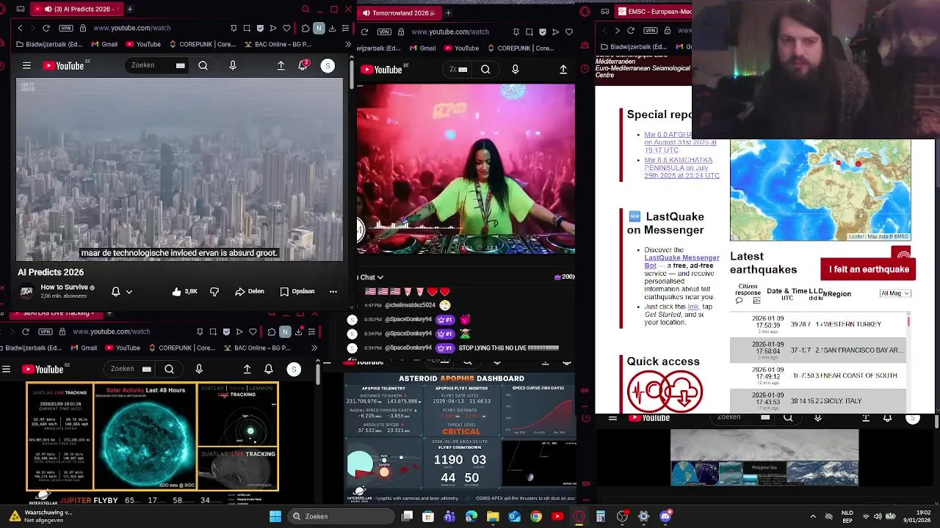Open notifications bell in 3I/ATLAS window
Viewport: 940px width, 528px height.
click(x=269, y=369)
